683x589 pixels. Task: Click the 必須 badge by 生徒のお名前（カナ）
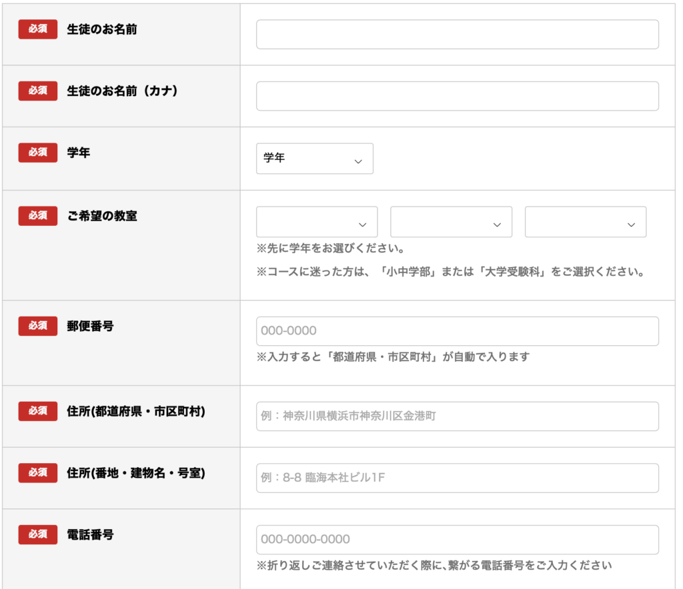(38, 91)
